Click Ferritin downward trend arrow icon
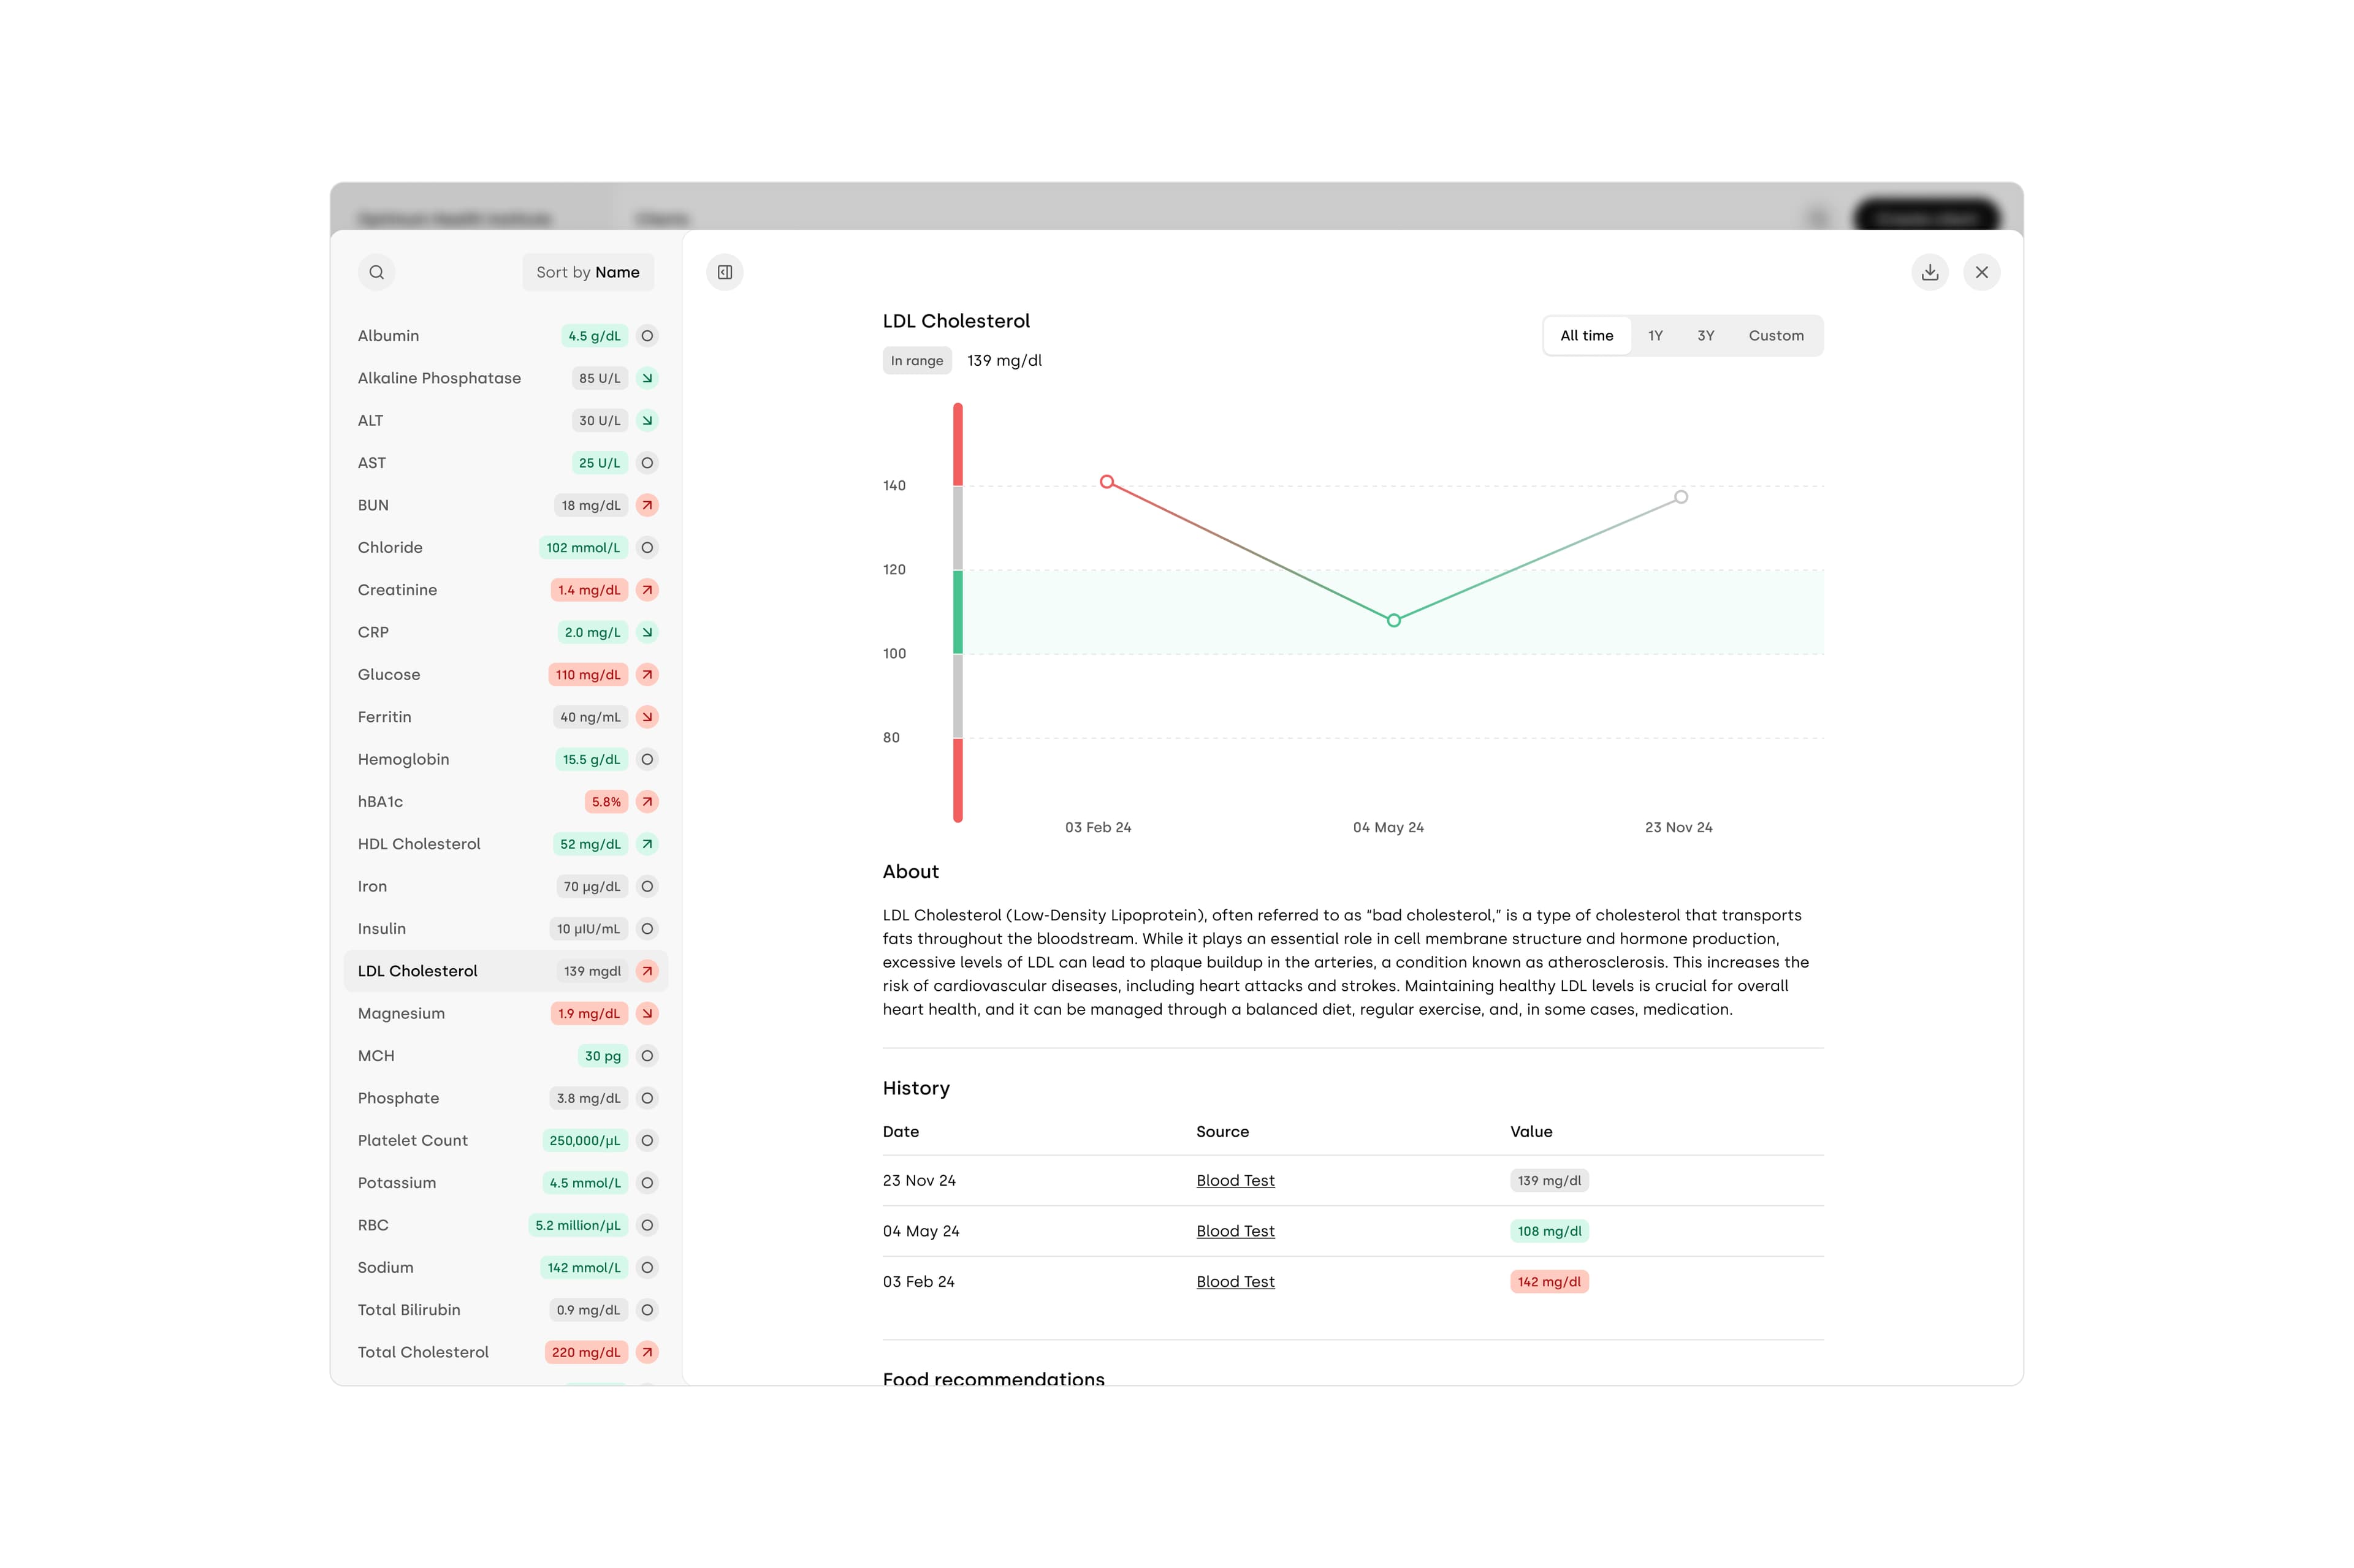 647,717
